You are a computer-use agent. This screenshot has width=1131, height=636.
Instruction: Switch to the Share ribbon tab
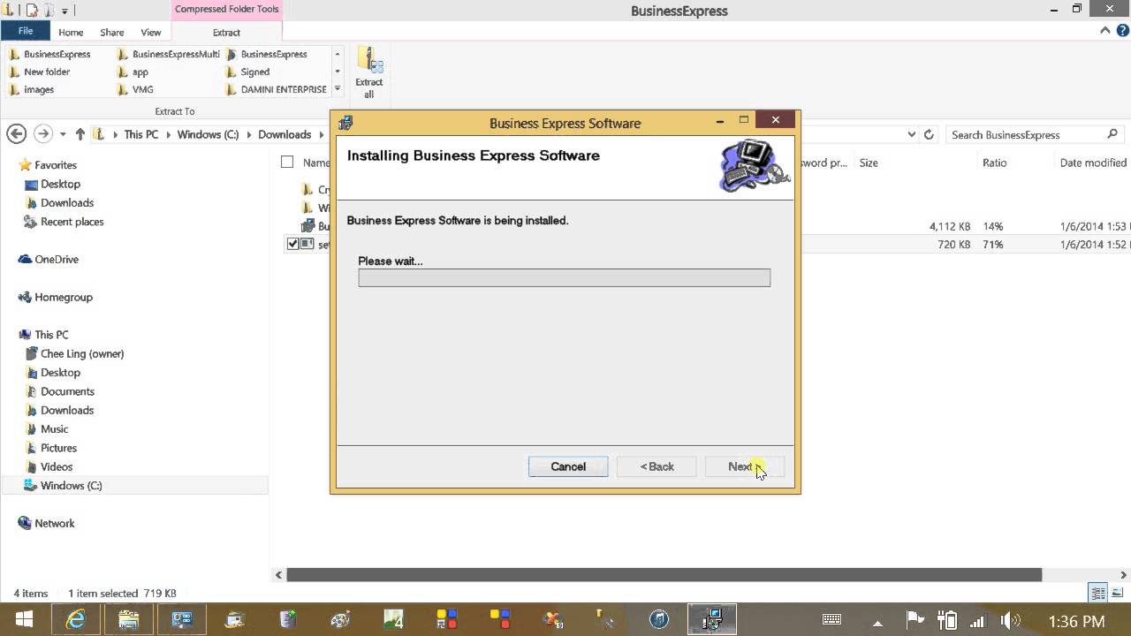coord(112,33)
